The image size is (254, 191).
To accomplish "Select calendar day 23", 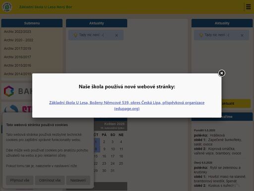I will pos(104,163).
